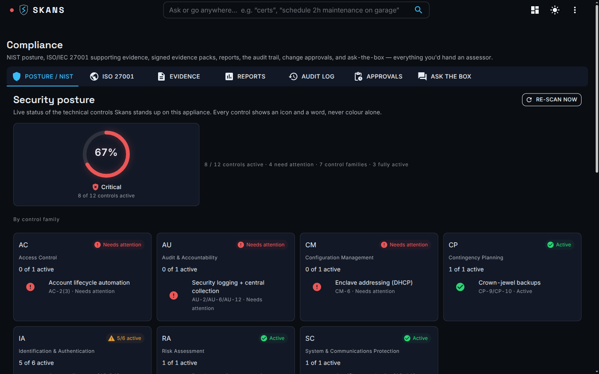
Task: Click the Access Control family label
Action: tap(38, 258)
